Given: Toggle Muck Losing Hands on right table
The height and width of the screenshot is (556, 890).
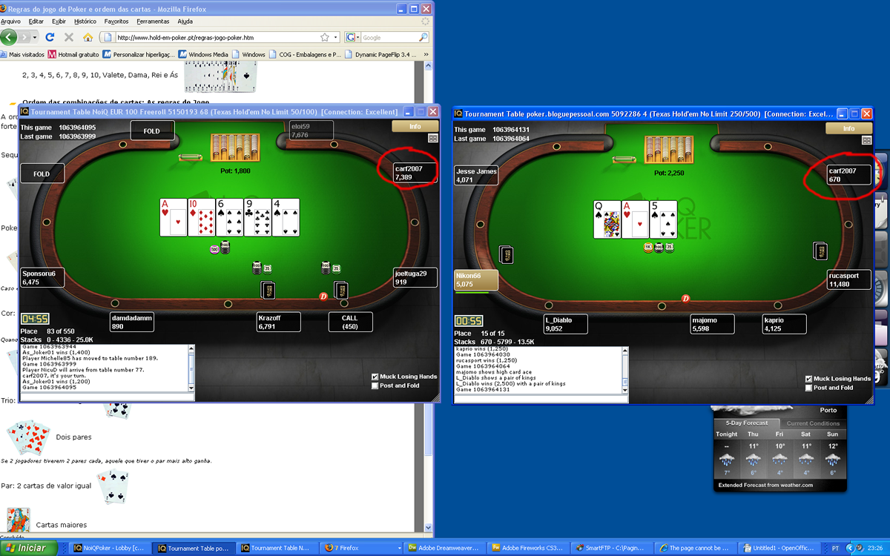Looking at the screenshot, I should 809,379.
